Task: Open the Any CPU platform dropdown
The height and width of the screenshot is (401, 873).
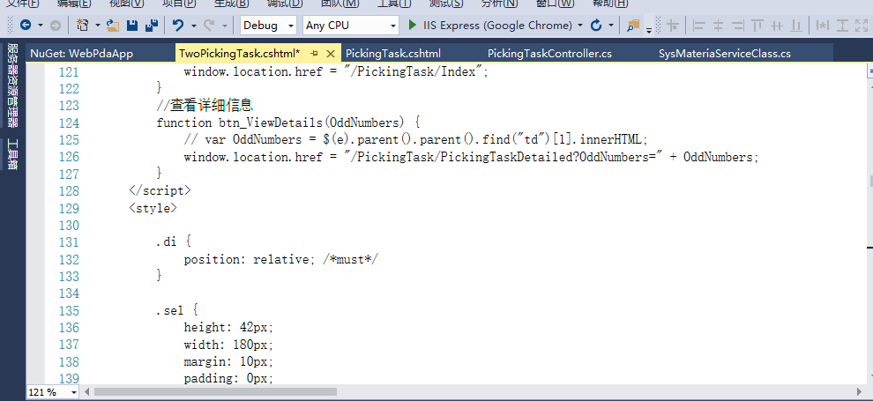Action: click(x=351, y=25)
